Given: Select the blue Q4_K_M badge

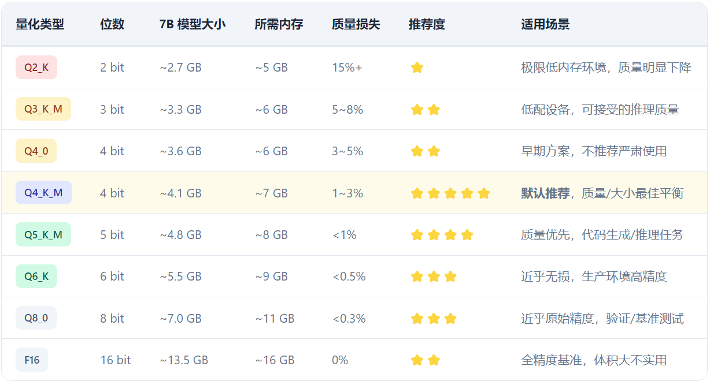Looking at the screenshot, I should [43, 193].
